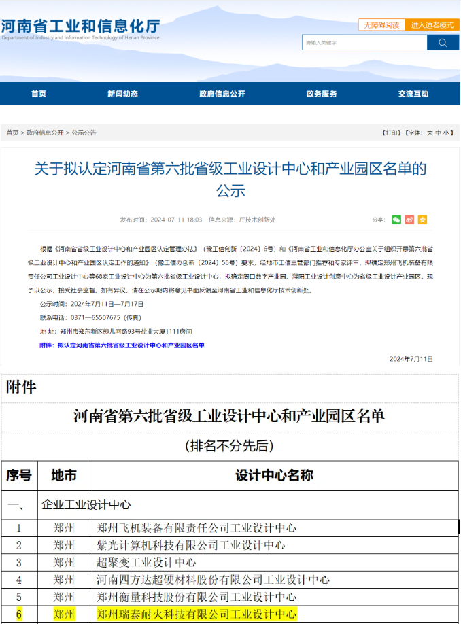Screen dimensions: 461x624
Task: Set font size to 大 (large)
Action: 430,133
